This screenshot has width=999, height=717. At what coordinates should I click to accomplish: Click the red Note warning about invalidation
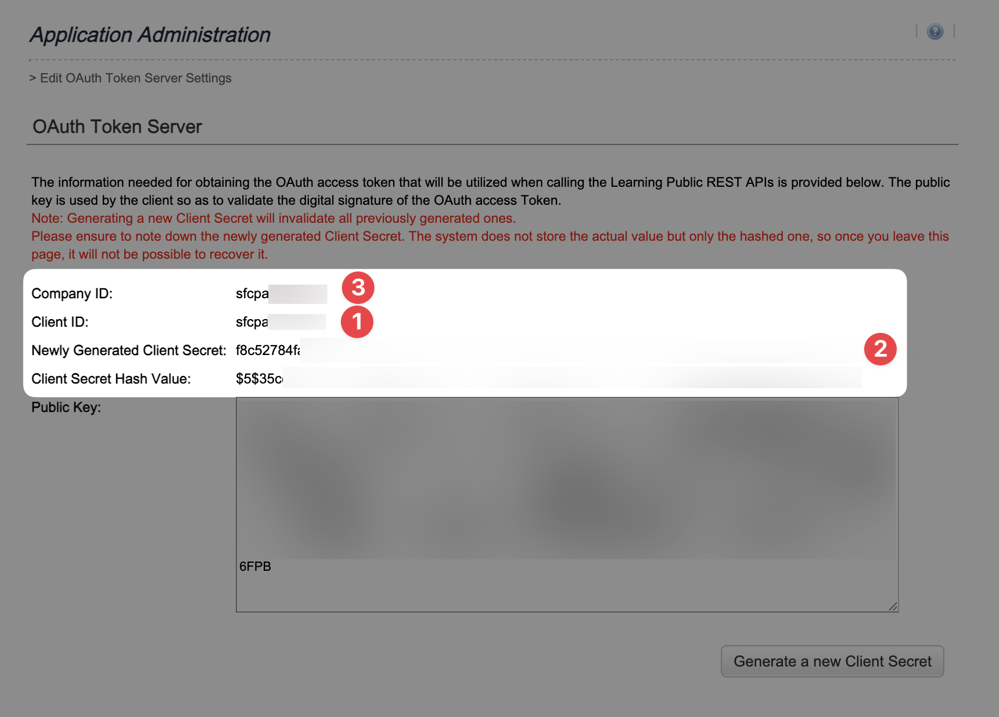[x=273, y=219]
